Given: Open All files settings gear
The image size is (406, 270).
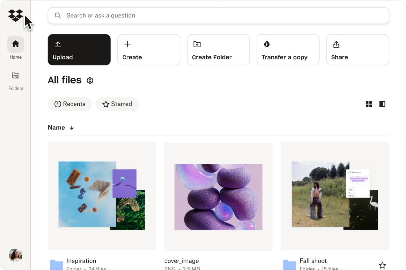Looking at the screenshot, I should (x=90, y=80).
